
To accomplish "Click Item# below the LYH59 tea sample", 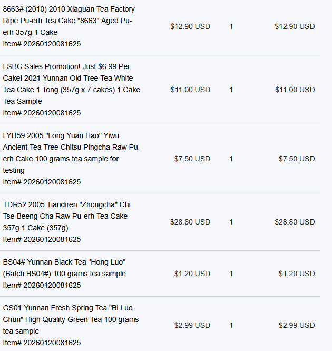I will [x=42, y=182].
